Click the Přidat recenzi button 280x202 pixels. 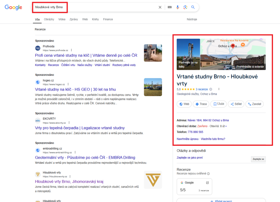pos(221,200)
